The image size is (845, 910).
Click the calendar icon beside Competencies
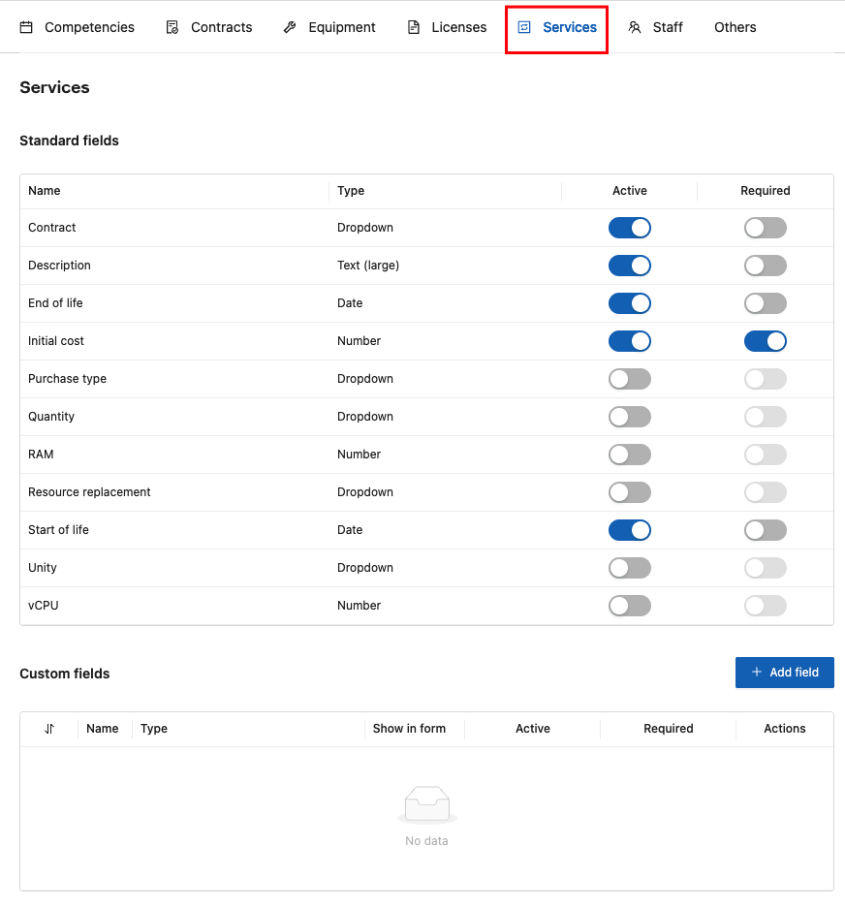[x=27, y=27]
